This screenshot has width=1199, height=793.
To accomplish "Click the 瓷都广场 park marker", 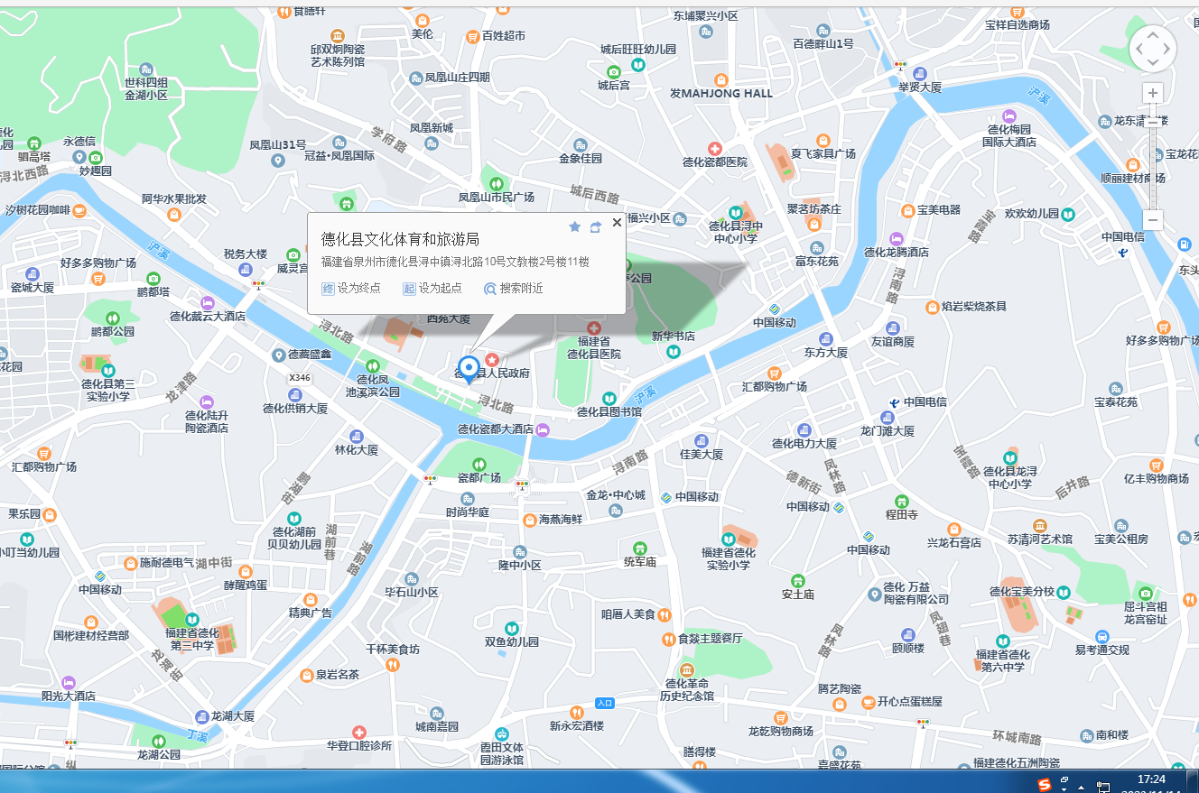I will click(479, 462).
